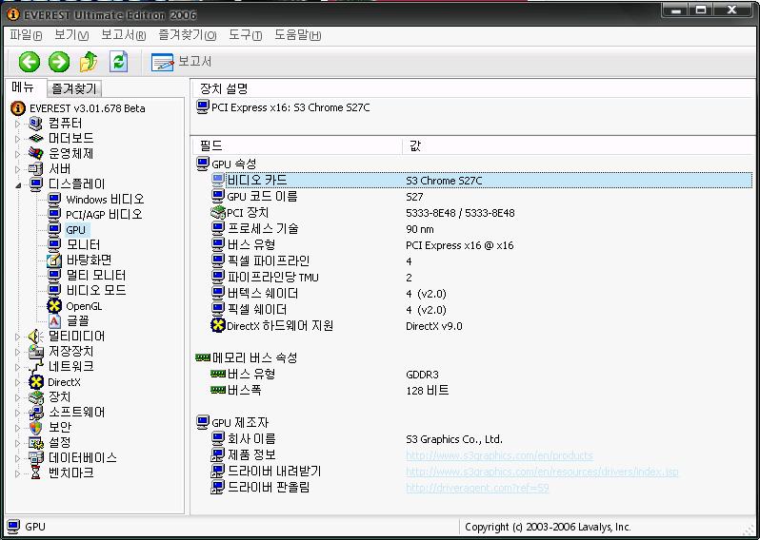This screenshot has height=540, width=760.
Task: Click the 멀티미디어 speaker icon
Action: tap(35, 337)
